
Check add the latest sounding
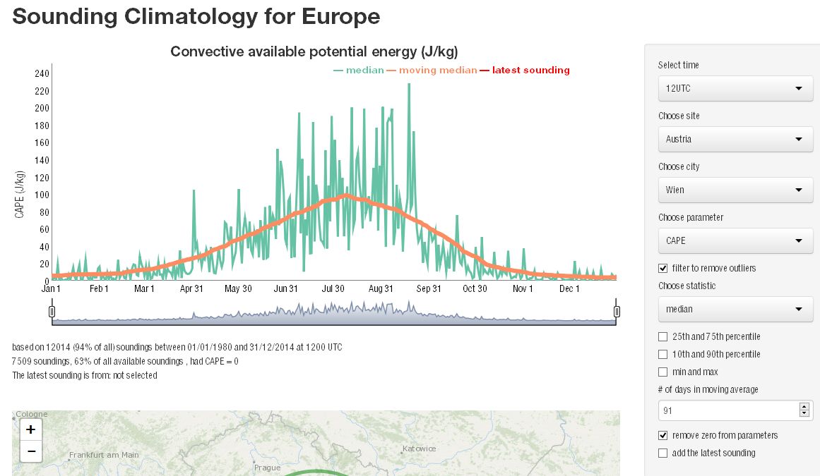663,453
